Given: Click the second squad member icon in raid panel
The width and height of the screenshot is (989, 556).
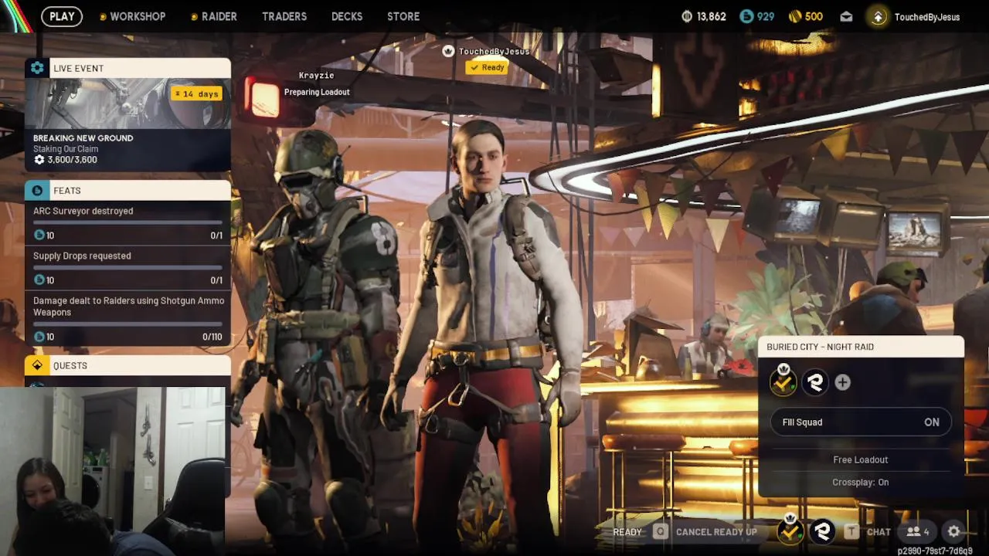Looking at the screenshot, I should [x=814, y=381].
